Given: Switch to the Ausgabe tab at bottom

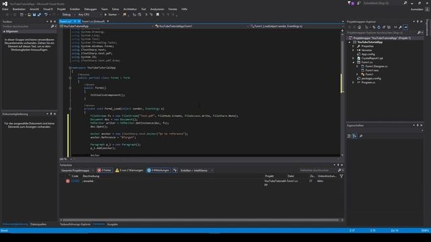Looking at the screenshot, I should tap(112, 224).
